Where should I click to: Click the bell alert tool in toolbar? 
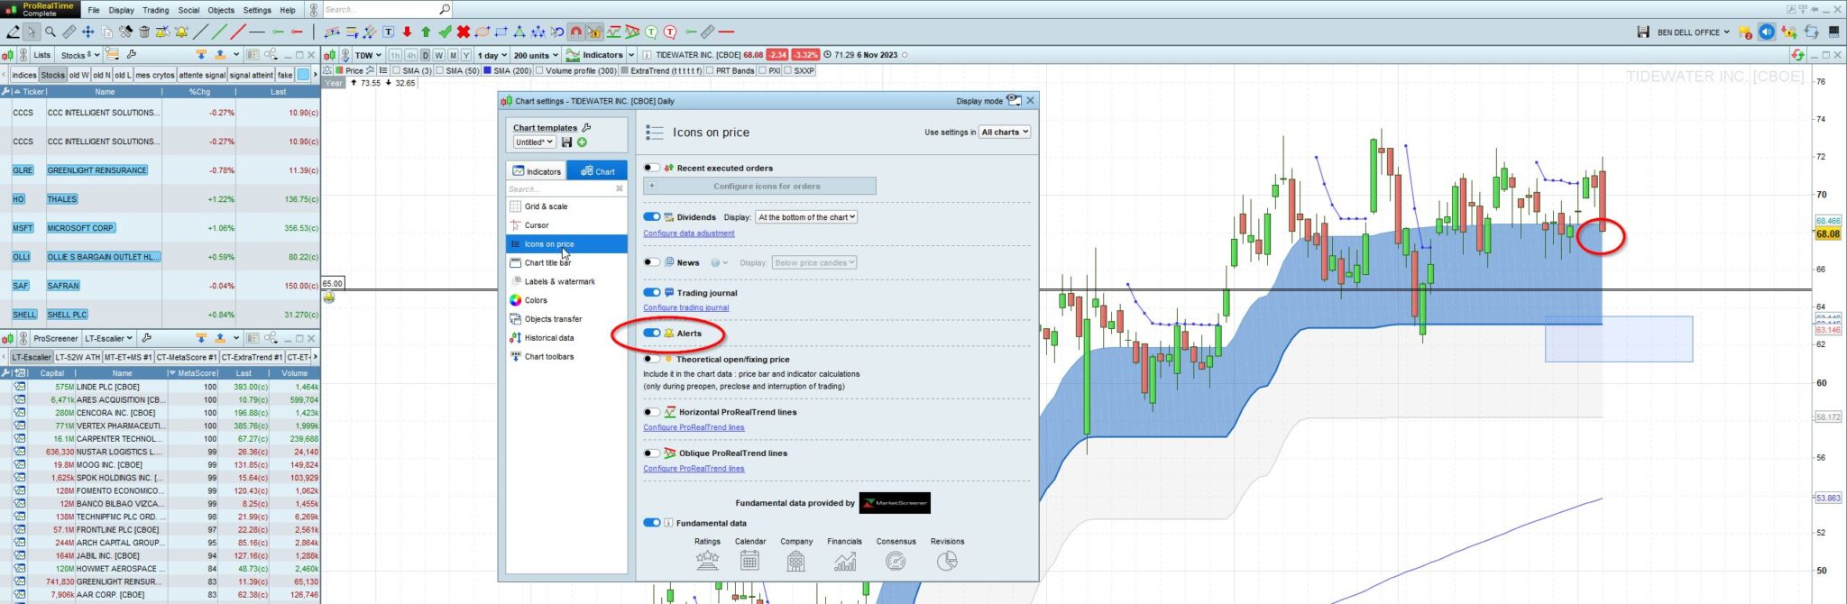[181, 32]
